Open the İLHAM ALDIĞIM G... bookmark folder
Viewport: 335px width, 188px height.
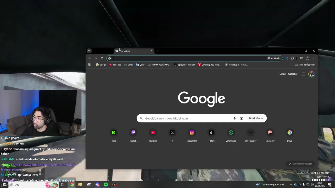pyautogui.click(x=159, y=65)
